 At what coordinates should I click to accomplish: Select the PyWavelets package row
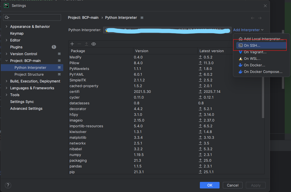tap(165, 69)
